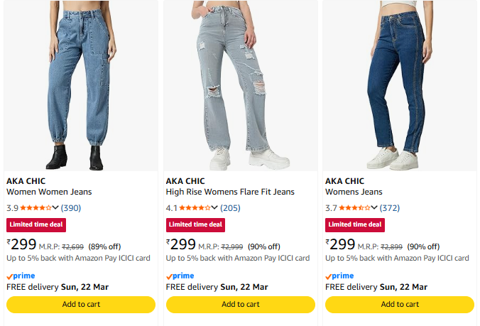The image size is (480, 326).
Task: Click the Prime badge under the Flare Fit Jeans
Action: [180, 276]
